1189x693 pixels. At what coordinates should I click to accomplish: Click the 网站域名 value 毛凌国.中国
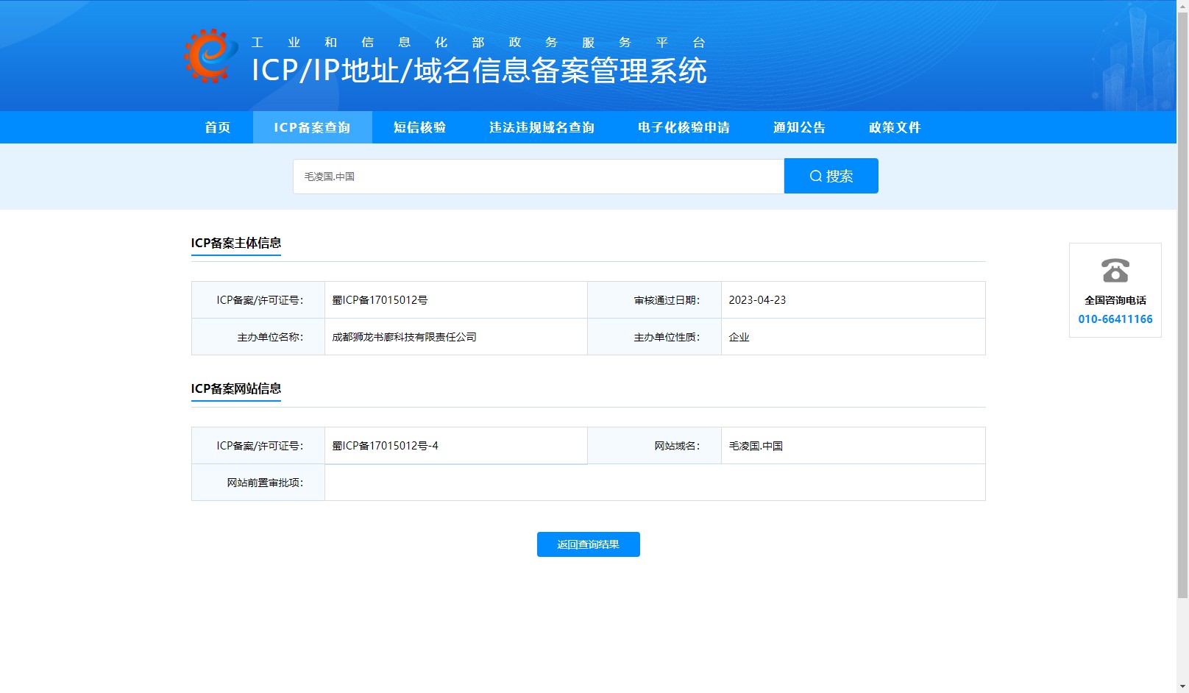[x=756, y=446]
